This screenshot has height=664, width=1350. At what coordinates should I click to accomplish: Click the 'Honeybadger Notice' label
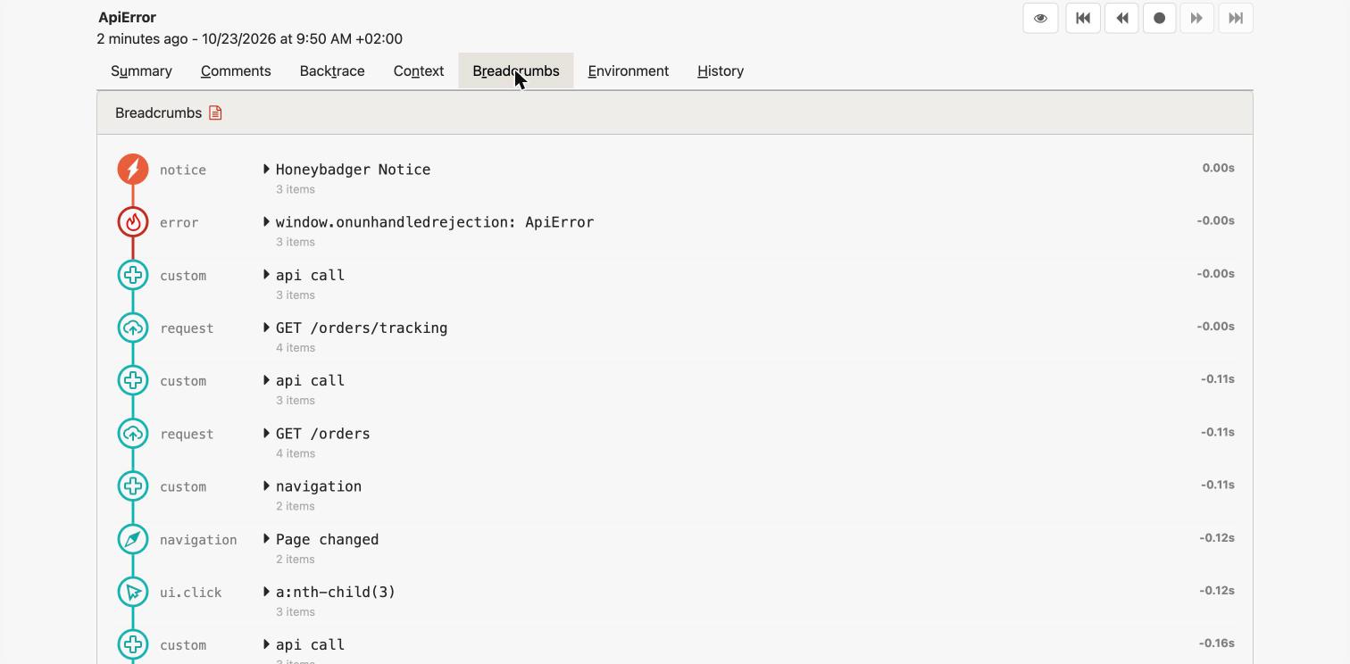click(x=353, y=170)
